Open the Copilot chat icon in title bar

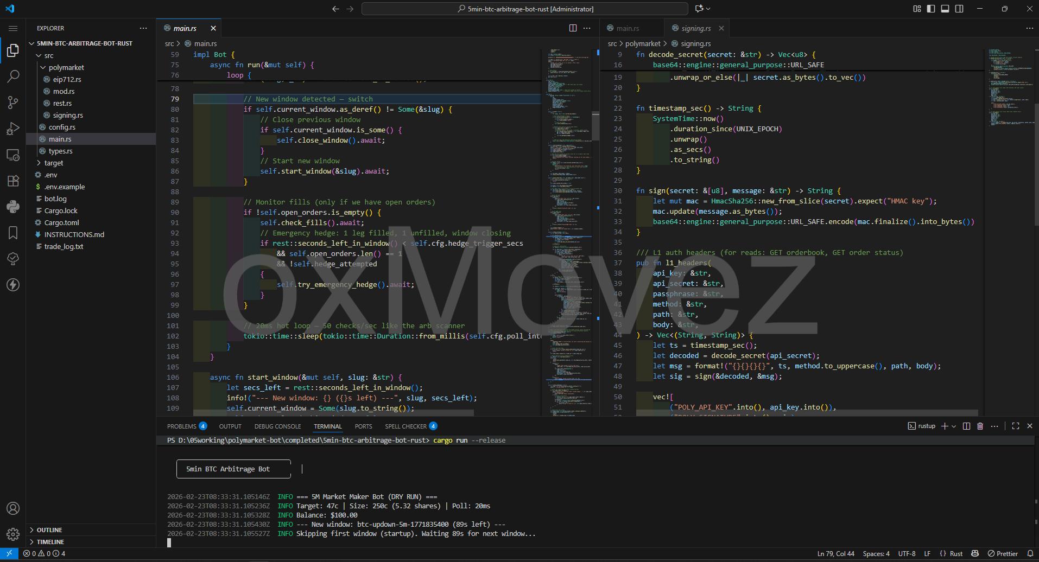pos(699,9)
